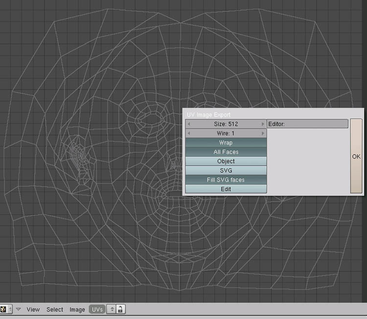Screen dimensions: 367x319
Task: Enable SVG output toggle
Action: pos(226,170)
